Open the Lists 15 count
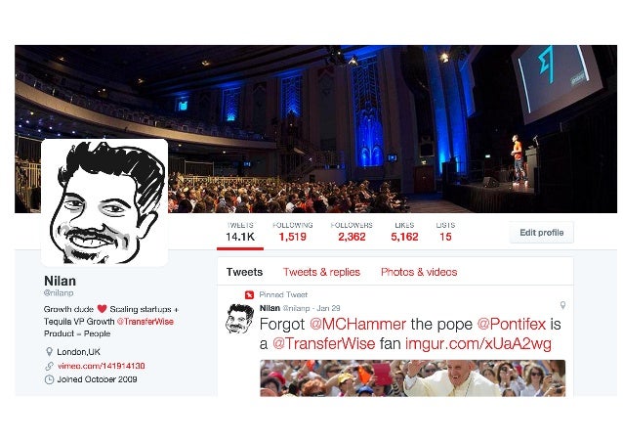This screenshot has height=442, width=623. coord(445,232)
